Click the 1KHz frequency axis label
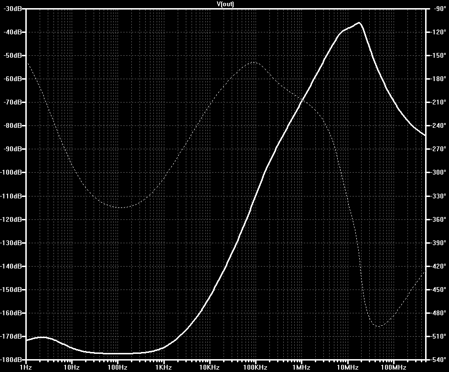This screenshot has height=372, width=449. tap(163, 367)
